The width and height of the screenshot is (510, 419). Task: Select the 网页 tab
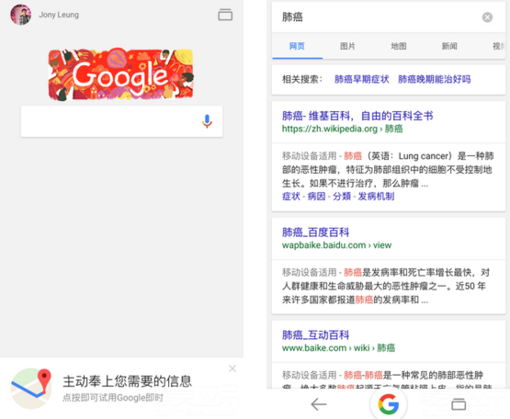click(x=297, y=46)
